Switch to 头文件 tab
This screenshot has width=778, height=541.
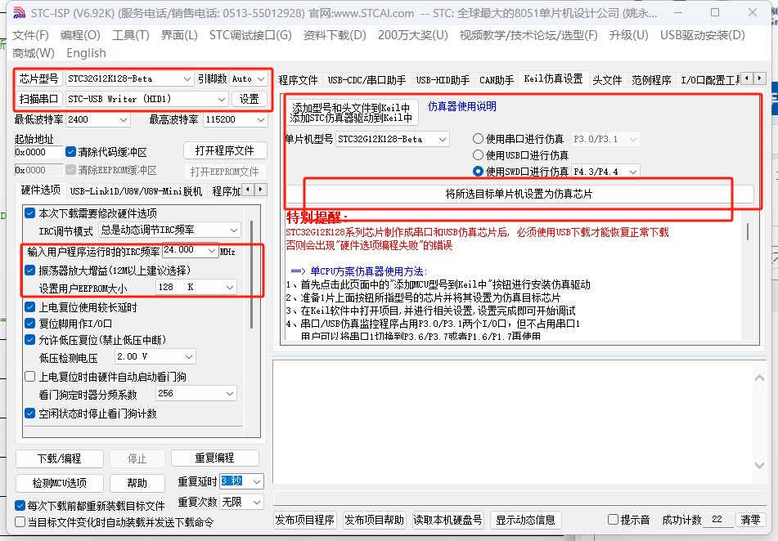click(607, 80)
